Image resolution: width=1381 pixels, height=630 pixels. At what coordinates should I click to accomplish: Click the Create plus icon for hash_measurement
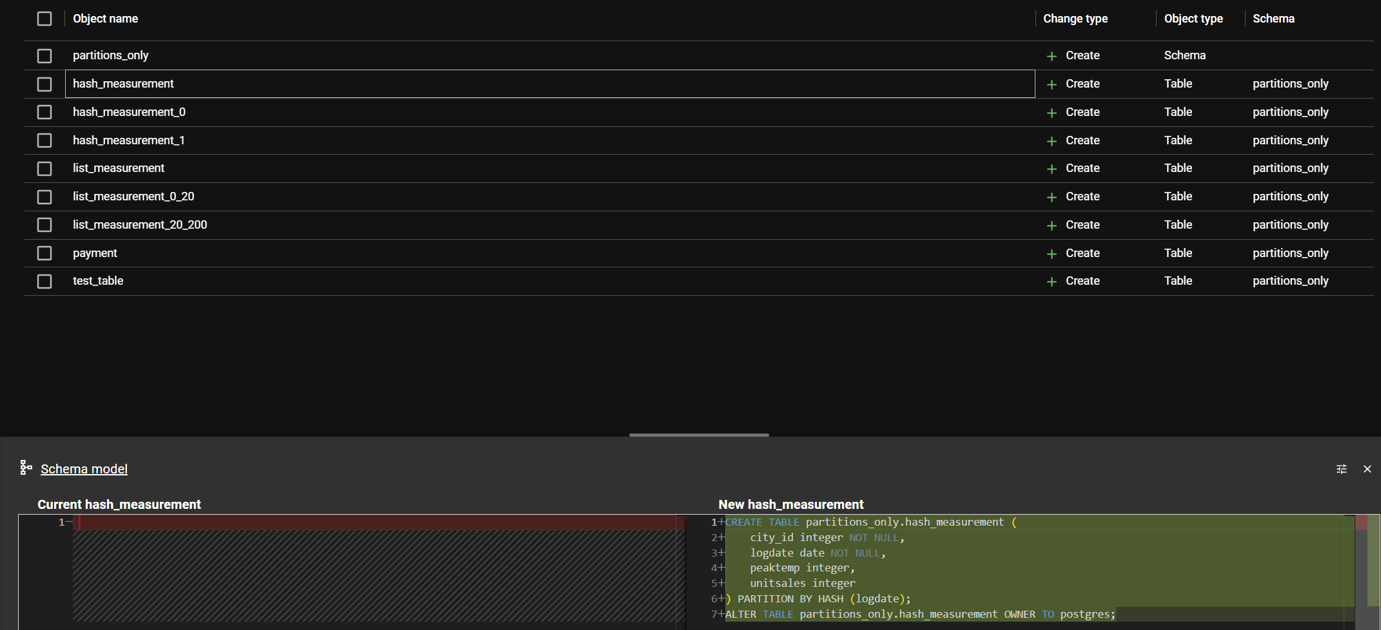coord(1052,84)
